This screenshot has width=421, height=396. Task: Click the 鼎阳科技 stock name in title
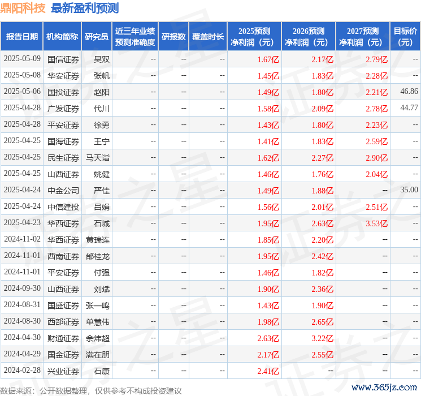tap(24, 8)
